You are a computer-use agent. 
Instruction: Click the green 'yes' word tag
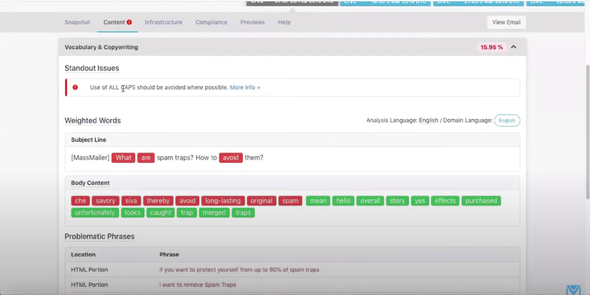(420, 201)
